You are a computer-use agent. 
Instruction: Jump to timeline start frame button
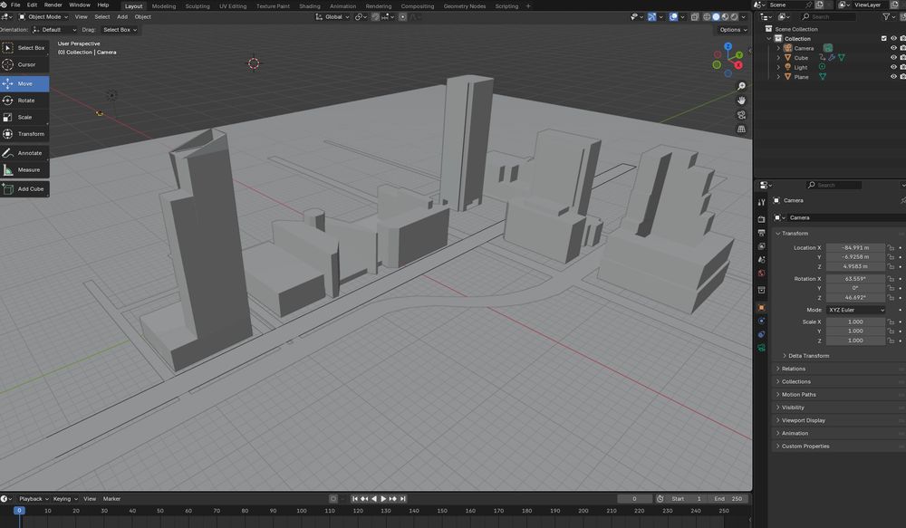(355, 498)
